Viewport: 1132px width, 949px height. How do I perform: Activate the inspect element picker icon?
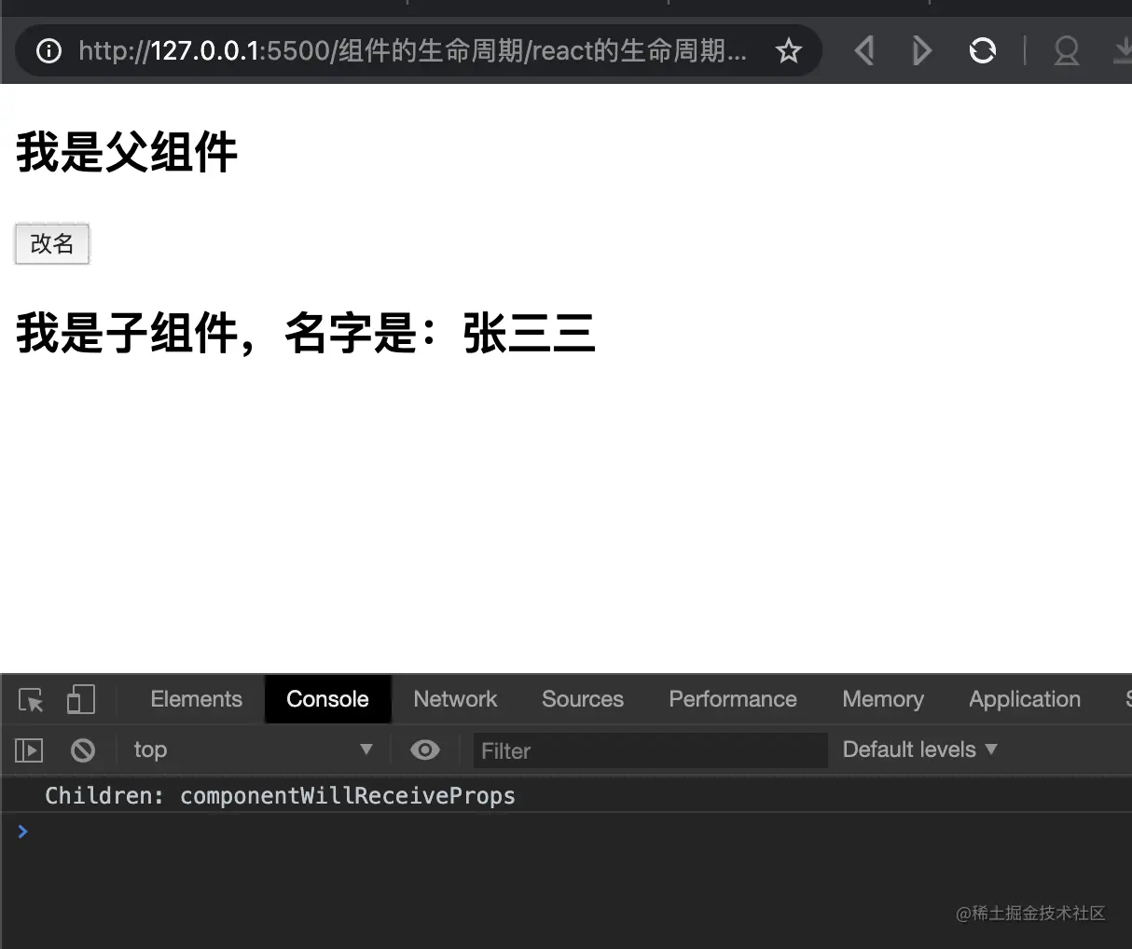coord(31,700)
